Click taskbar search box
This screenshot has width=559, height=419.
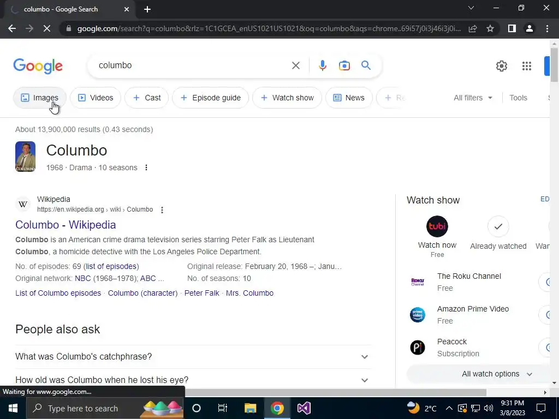click(105, 408)
